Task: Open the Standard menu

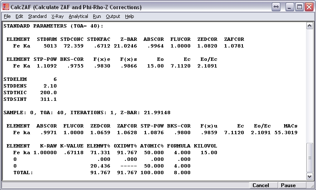Action: point(37,16)
